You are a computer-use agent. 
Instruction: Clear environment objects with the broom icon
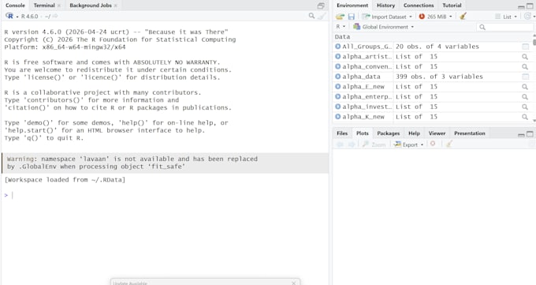click(463, 16)
